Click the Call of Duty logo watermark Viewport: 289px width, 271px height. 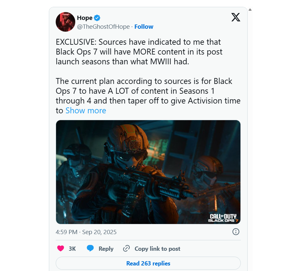[x=223, y=218]
